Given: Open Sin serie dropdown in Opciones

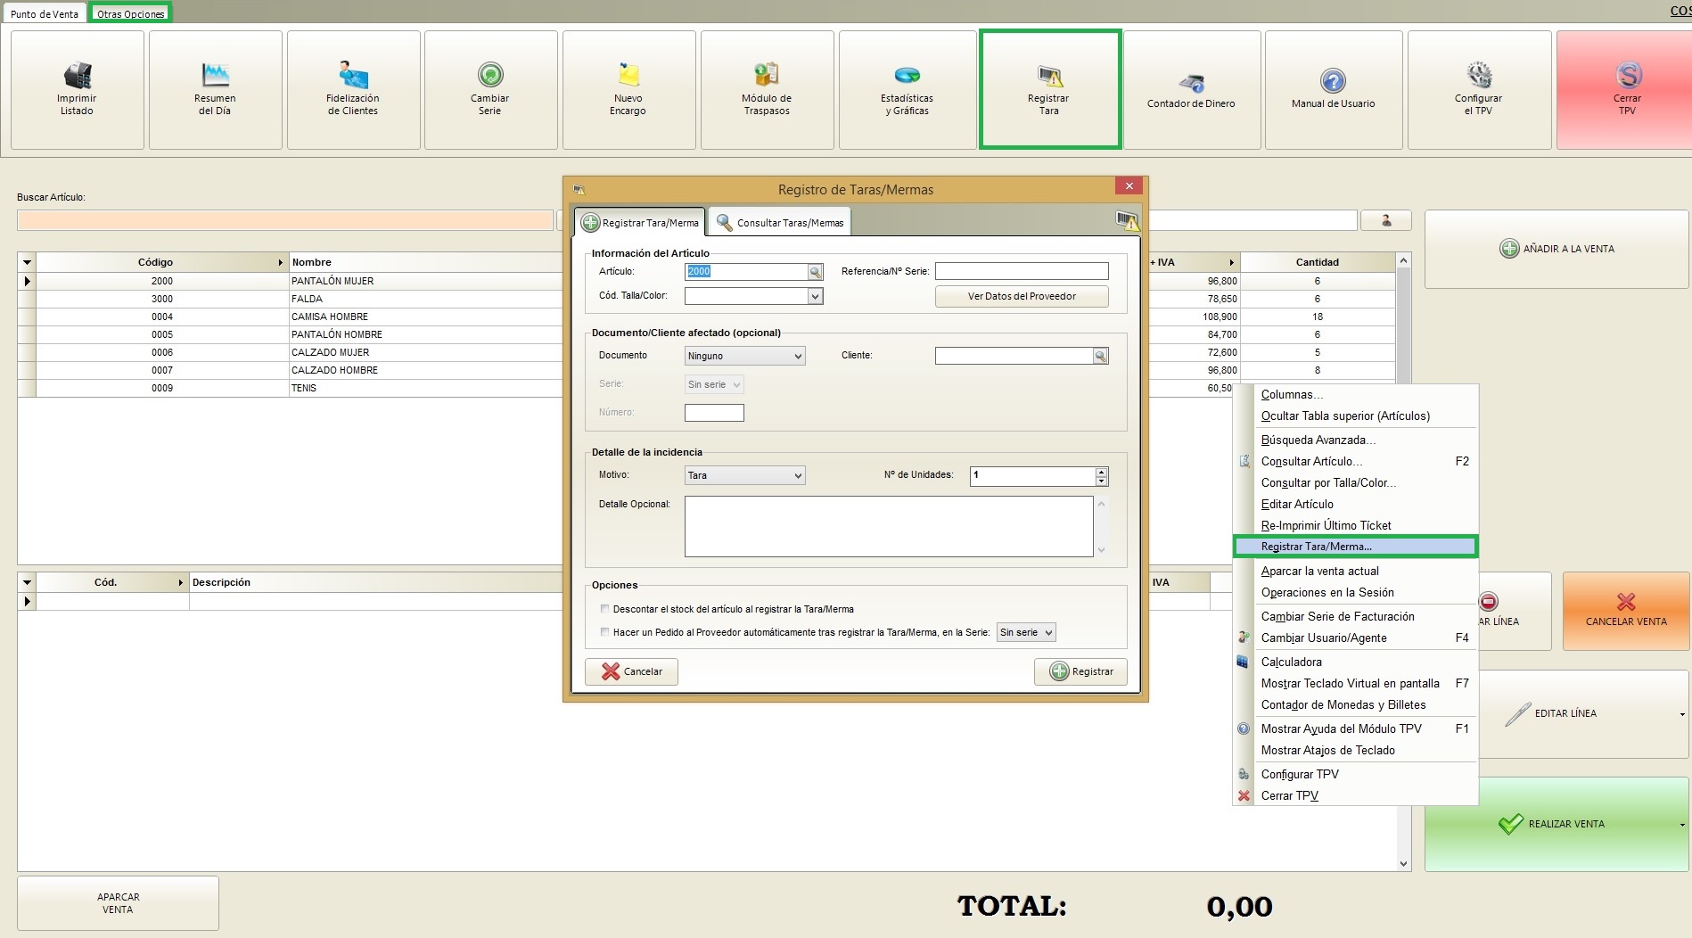Looking at the screenshot, I should coord(1026,632).
